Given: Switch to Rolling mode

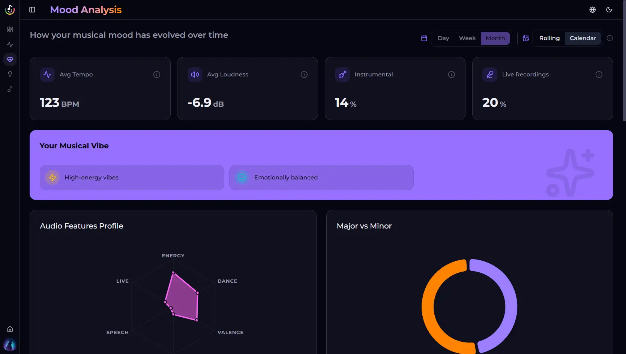Looking at the screenshot, I should click(x=549, y=38).
